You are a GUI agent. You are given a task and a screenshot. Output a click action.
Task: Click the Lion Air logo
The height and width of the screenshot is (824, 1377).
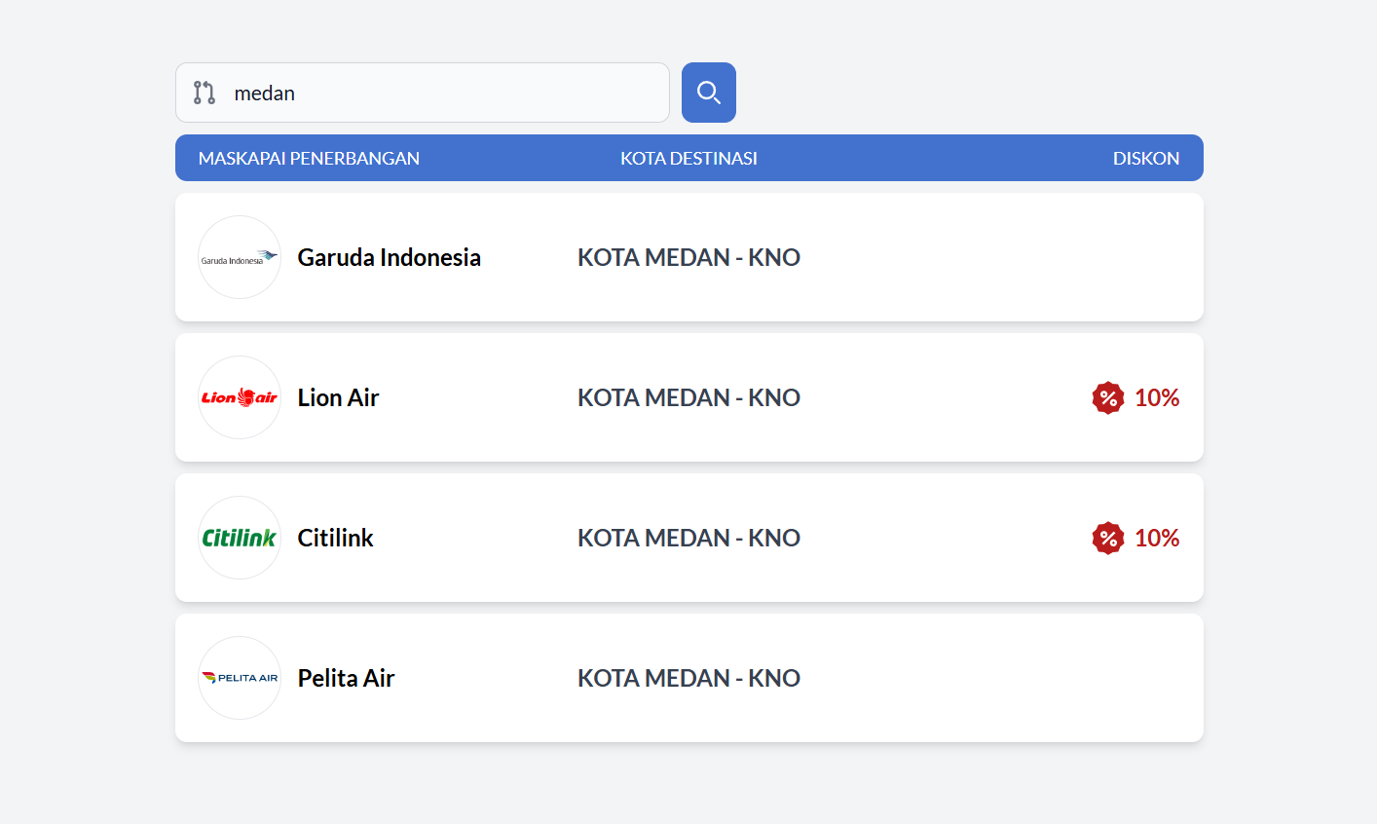click(x=240, y=397)
